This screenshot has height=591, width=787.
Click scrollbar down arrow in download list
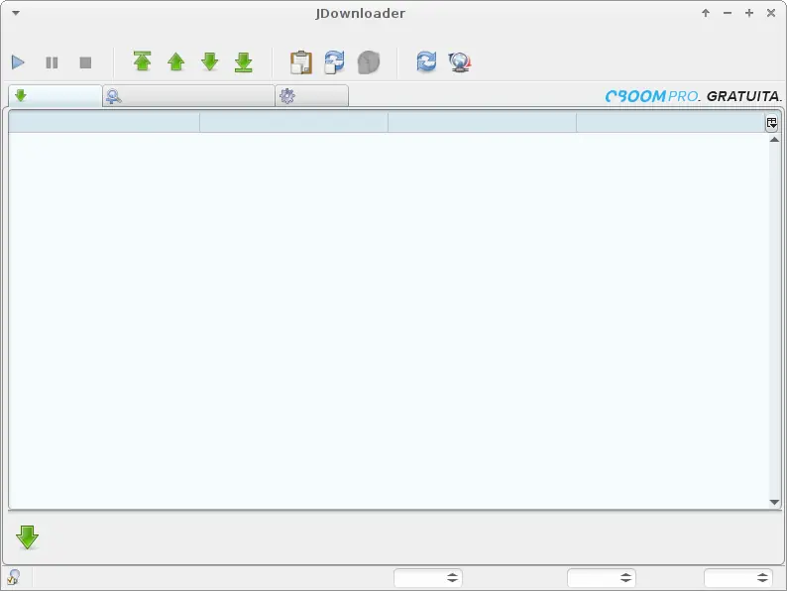click(774, 502)
